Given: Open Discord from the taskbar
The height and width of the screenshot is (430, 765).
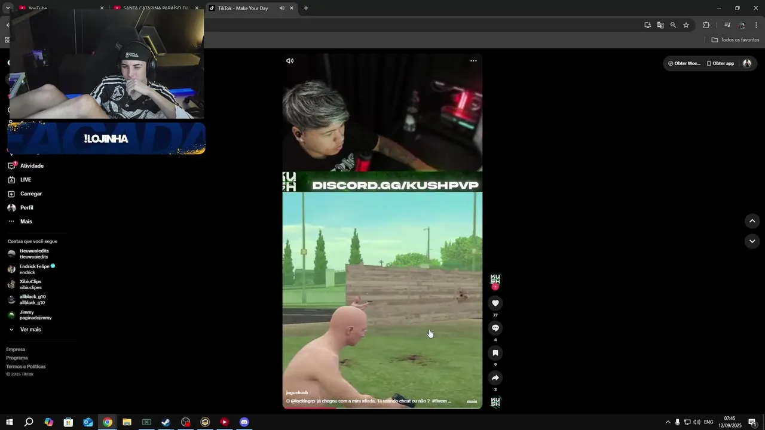Looking at the screenshot, I should [244, 422].
